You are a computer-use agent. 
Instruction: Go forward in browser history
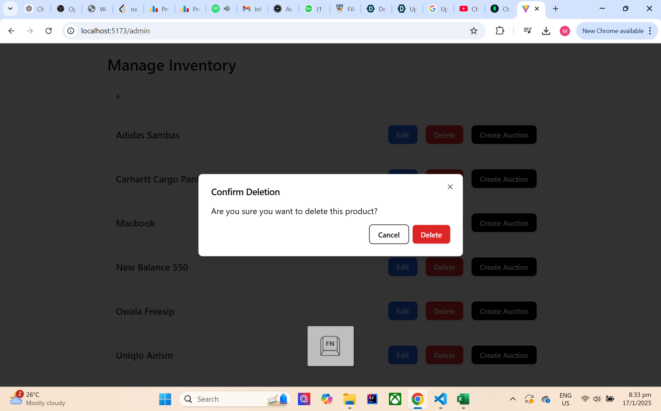point(30,31)
